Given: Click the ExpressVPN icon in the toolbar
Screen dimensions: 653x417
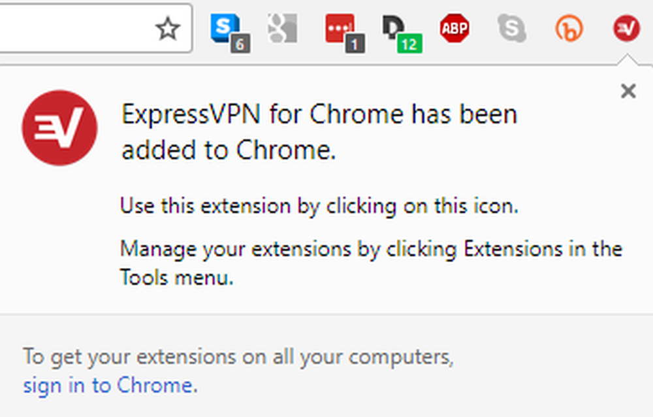Looking at the screenshot, I should tap(626, 29).
